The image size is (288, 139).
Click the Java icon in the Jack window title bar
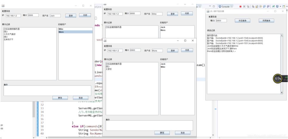3,6
